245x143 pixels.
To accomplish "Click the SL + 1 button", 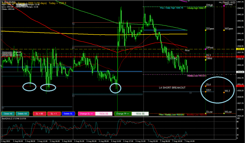I will click(54, 114).
